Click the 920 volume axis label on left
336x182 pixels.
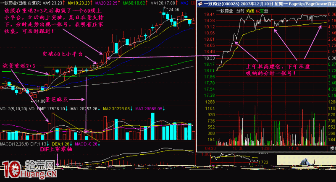point(211,114)
